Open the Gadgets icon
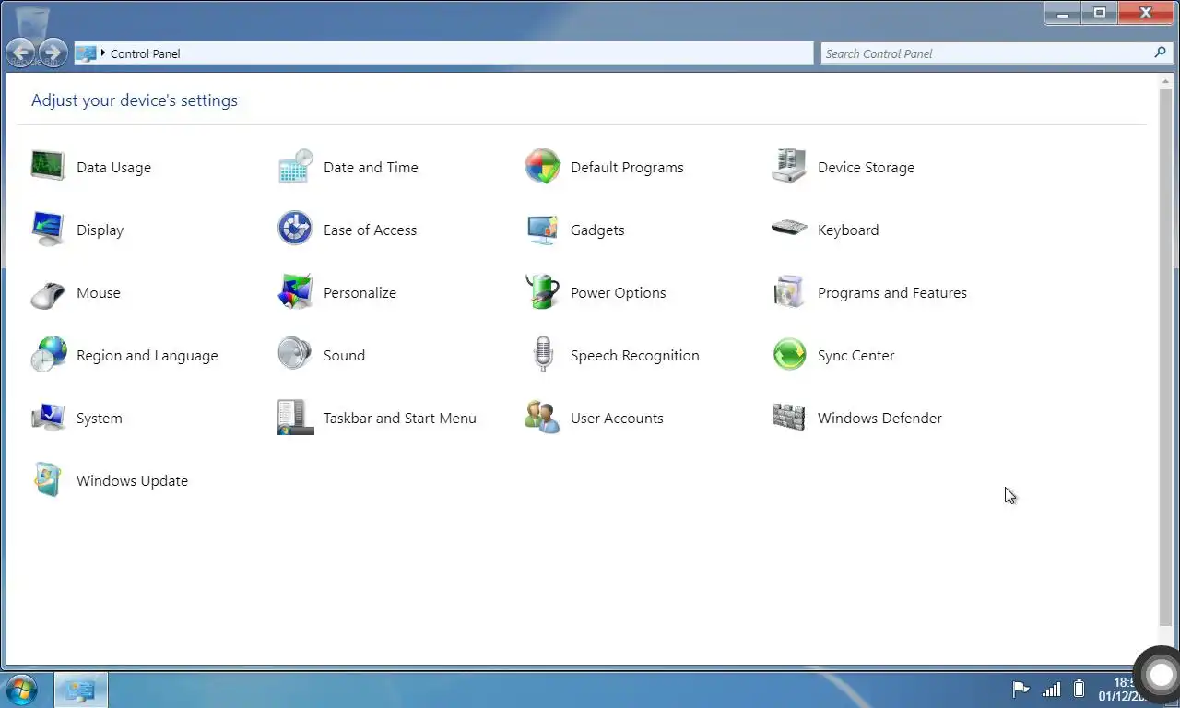Screen dimensions: 1180x708 coord(542,230)
